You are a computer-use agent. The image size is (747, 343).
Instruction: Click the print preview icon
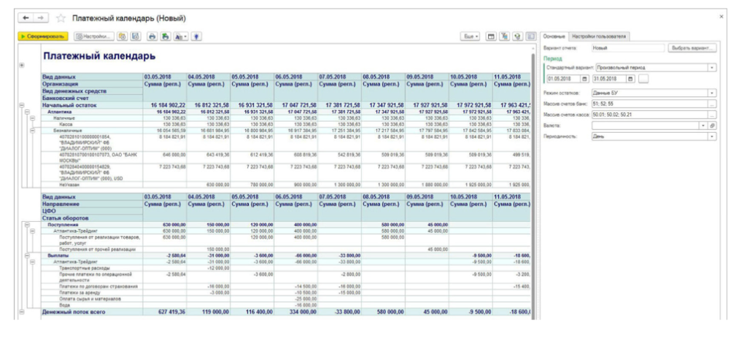point(166,36)
